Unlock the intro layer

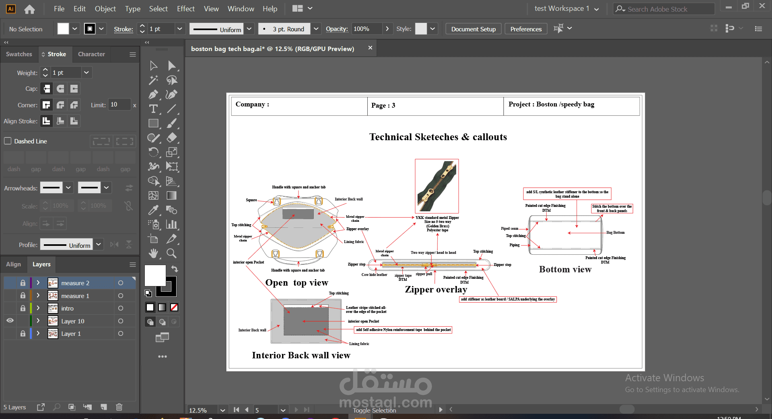(x=23, y=308)
